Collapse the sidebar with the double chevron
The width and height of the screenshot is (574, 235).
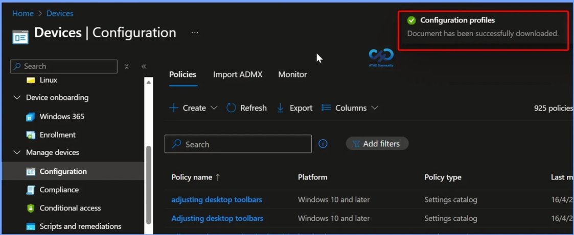144,66
